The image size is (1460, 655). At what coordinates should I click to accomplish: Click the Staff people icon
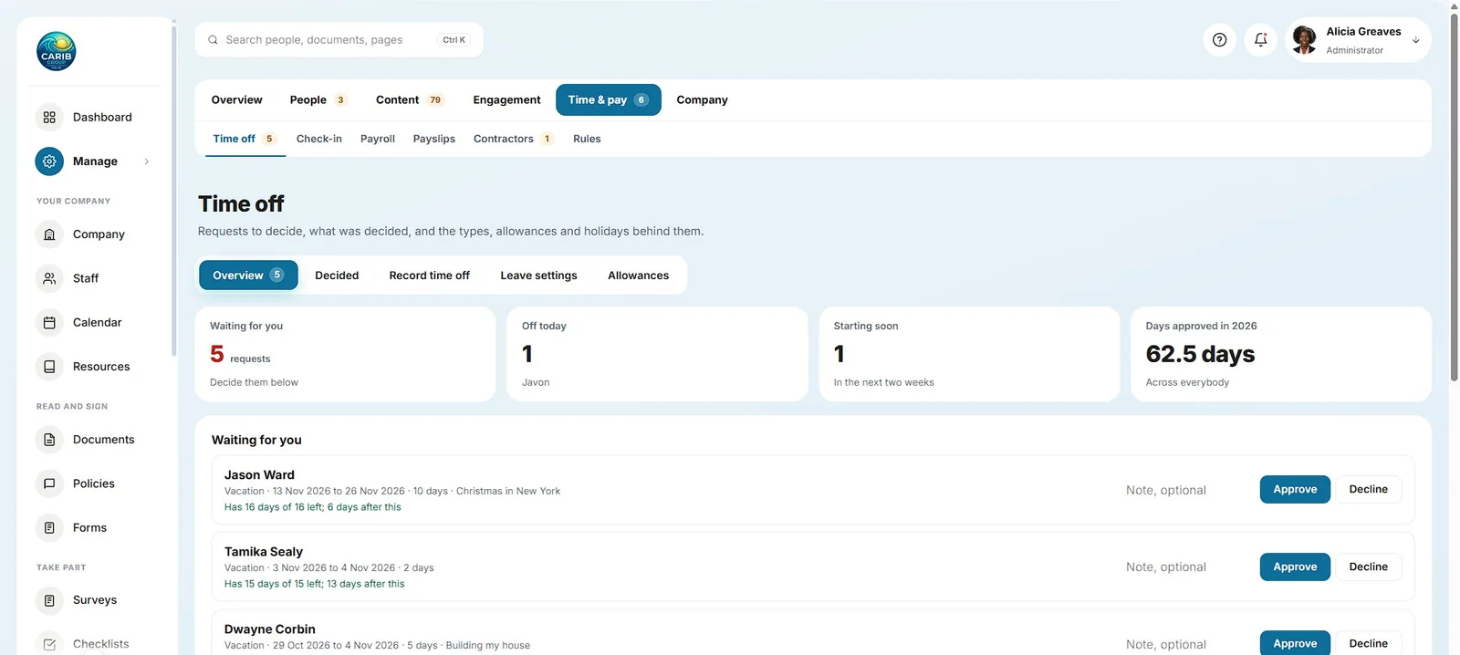[x=49, y=278]
